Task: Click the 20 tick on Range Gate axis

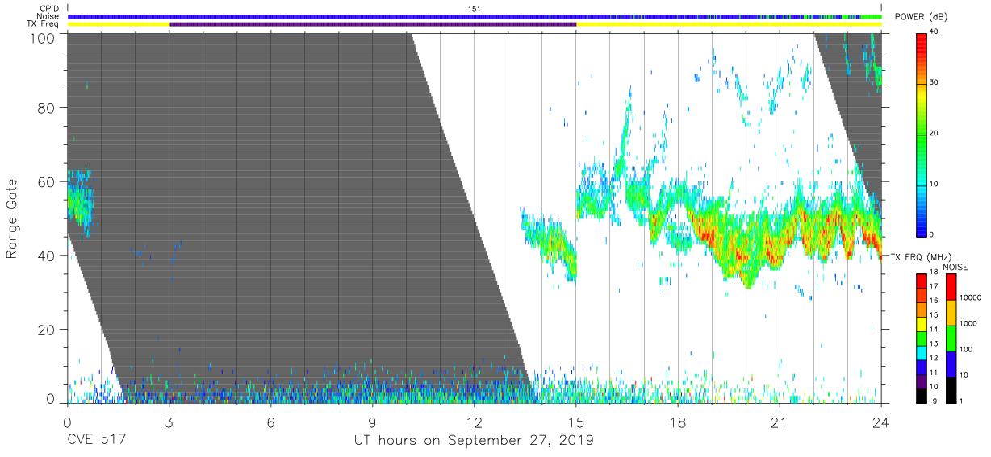Action: coord(46,330)
